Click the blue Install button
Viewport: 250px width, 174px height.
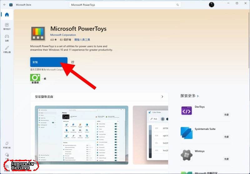pyautogui.click(x=49, y=62)
